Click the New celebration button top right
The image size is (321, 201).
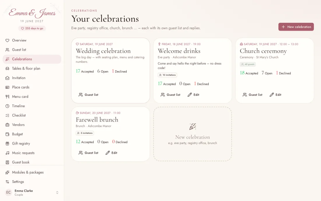(x=296, y=27)
